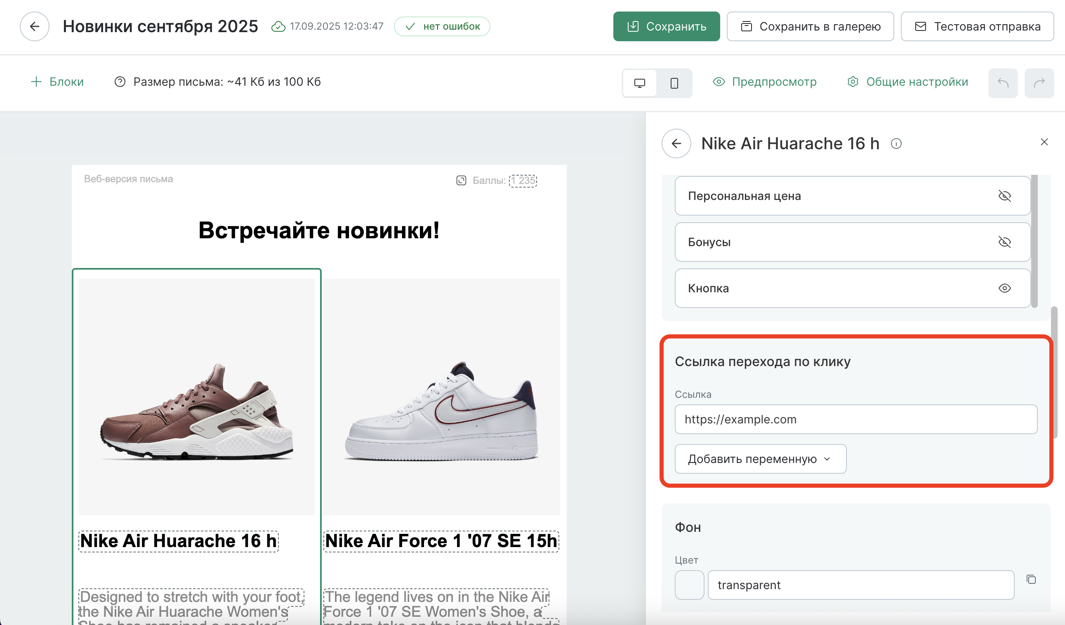
Task: Click the back arrow next to the email title
Action: 34,26
